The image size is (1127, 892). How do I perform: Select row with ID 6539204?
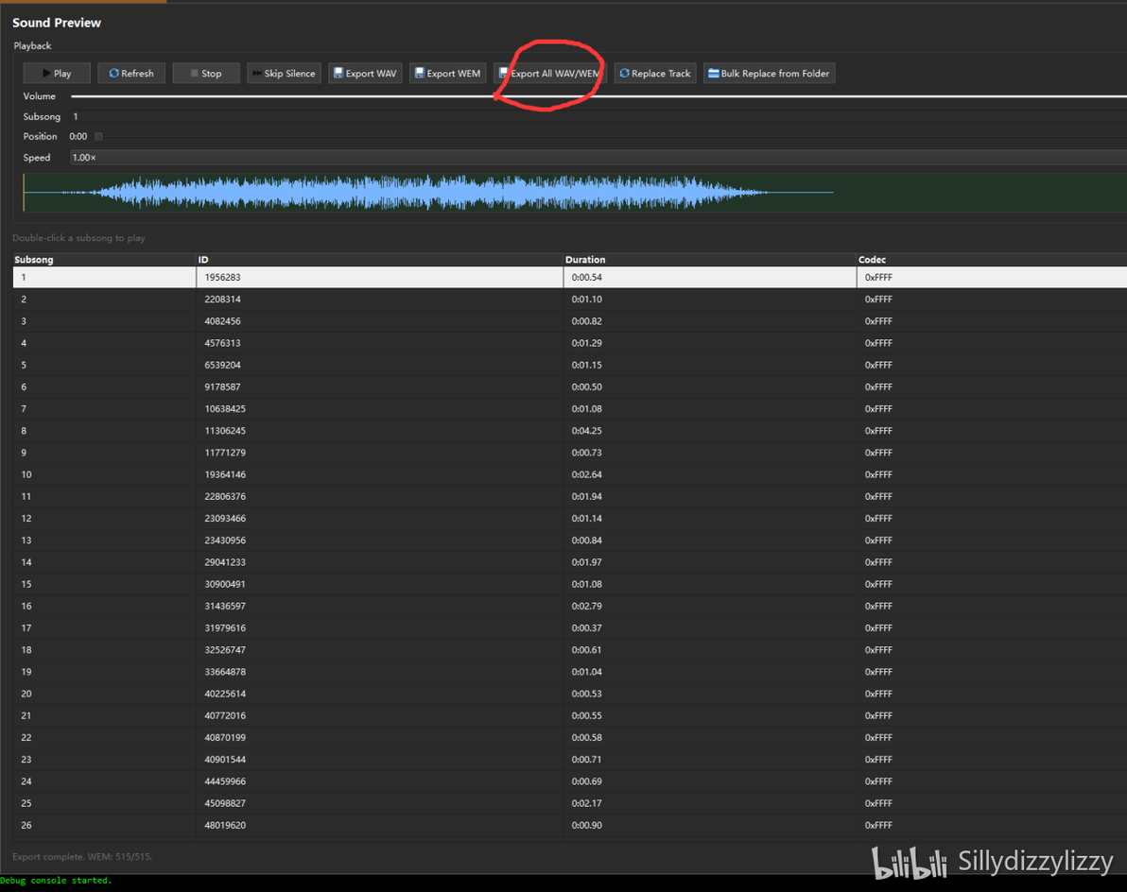(570, 365)
